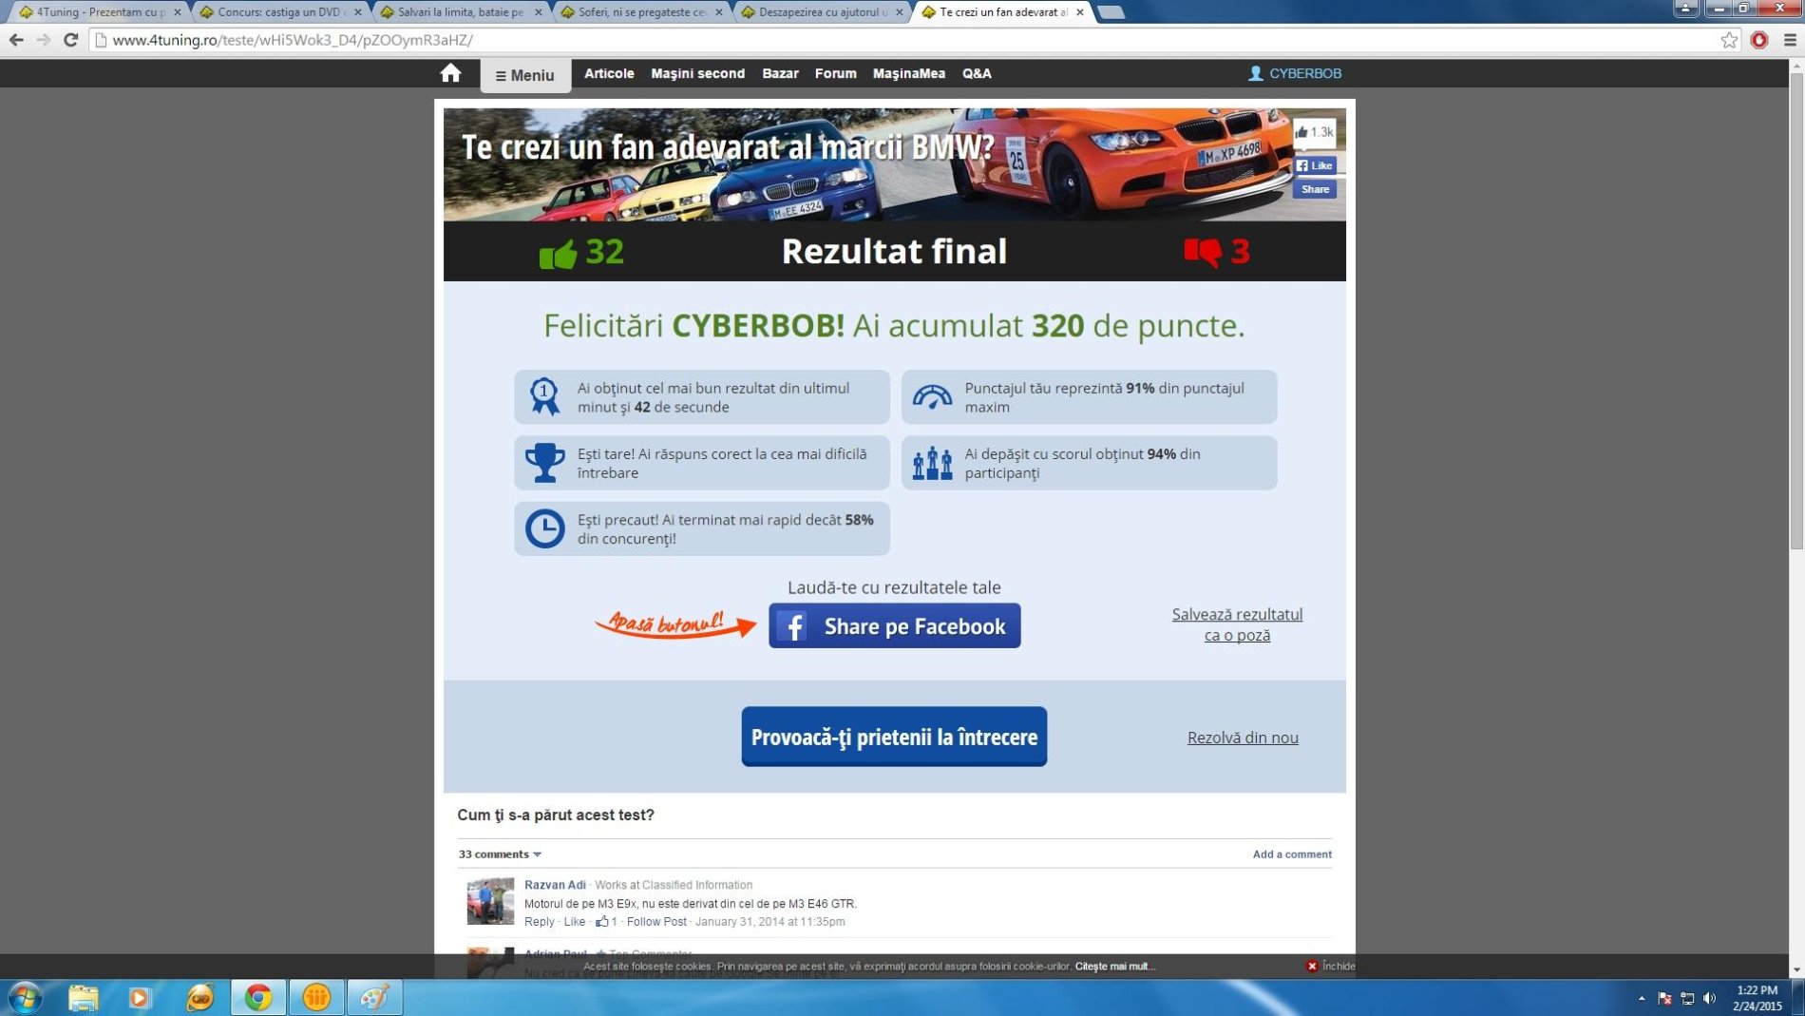
Task: Go to the site home icon
Action: point(450,73)
